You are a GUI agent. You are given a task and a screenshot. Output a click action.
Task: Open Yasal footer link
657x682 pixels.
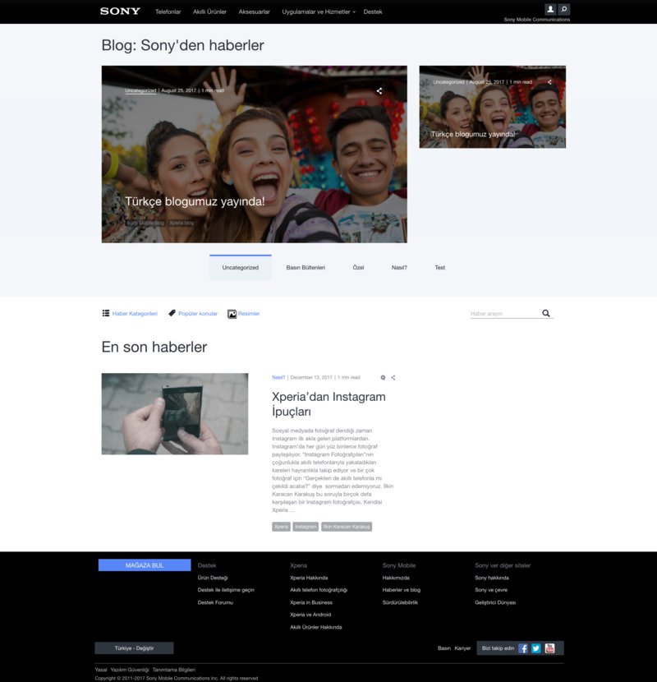(100, 670)
